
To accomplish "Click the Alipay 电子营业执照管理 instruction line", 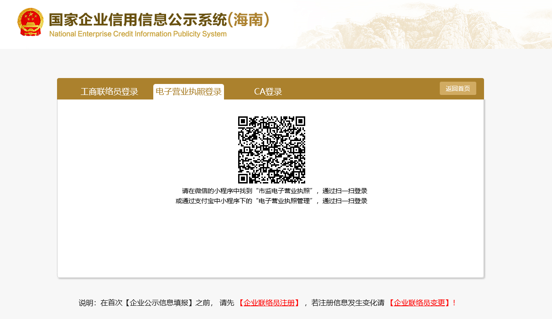I will pos(271,201).
